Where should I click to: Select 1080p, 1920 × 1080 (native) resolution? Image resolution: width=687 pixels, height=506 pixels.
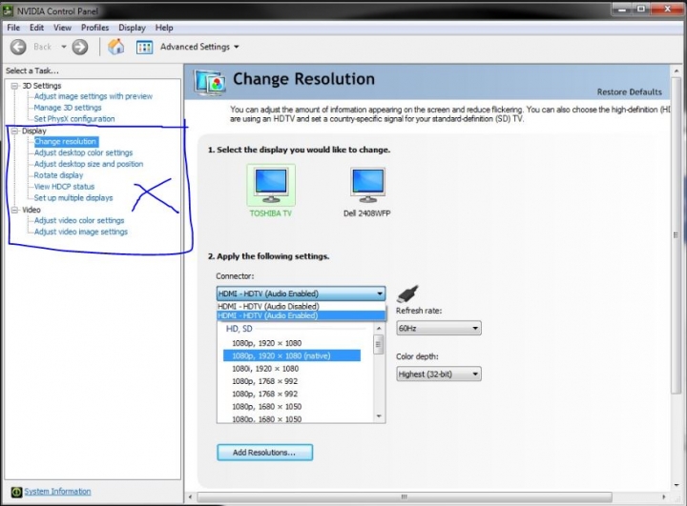[292, 355]
